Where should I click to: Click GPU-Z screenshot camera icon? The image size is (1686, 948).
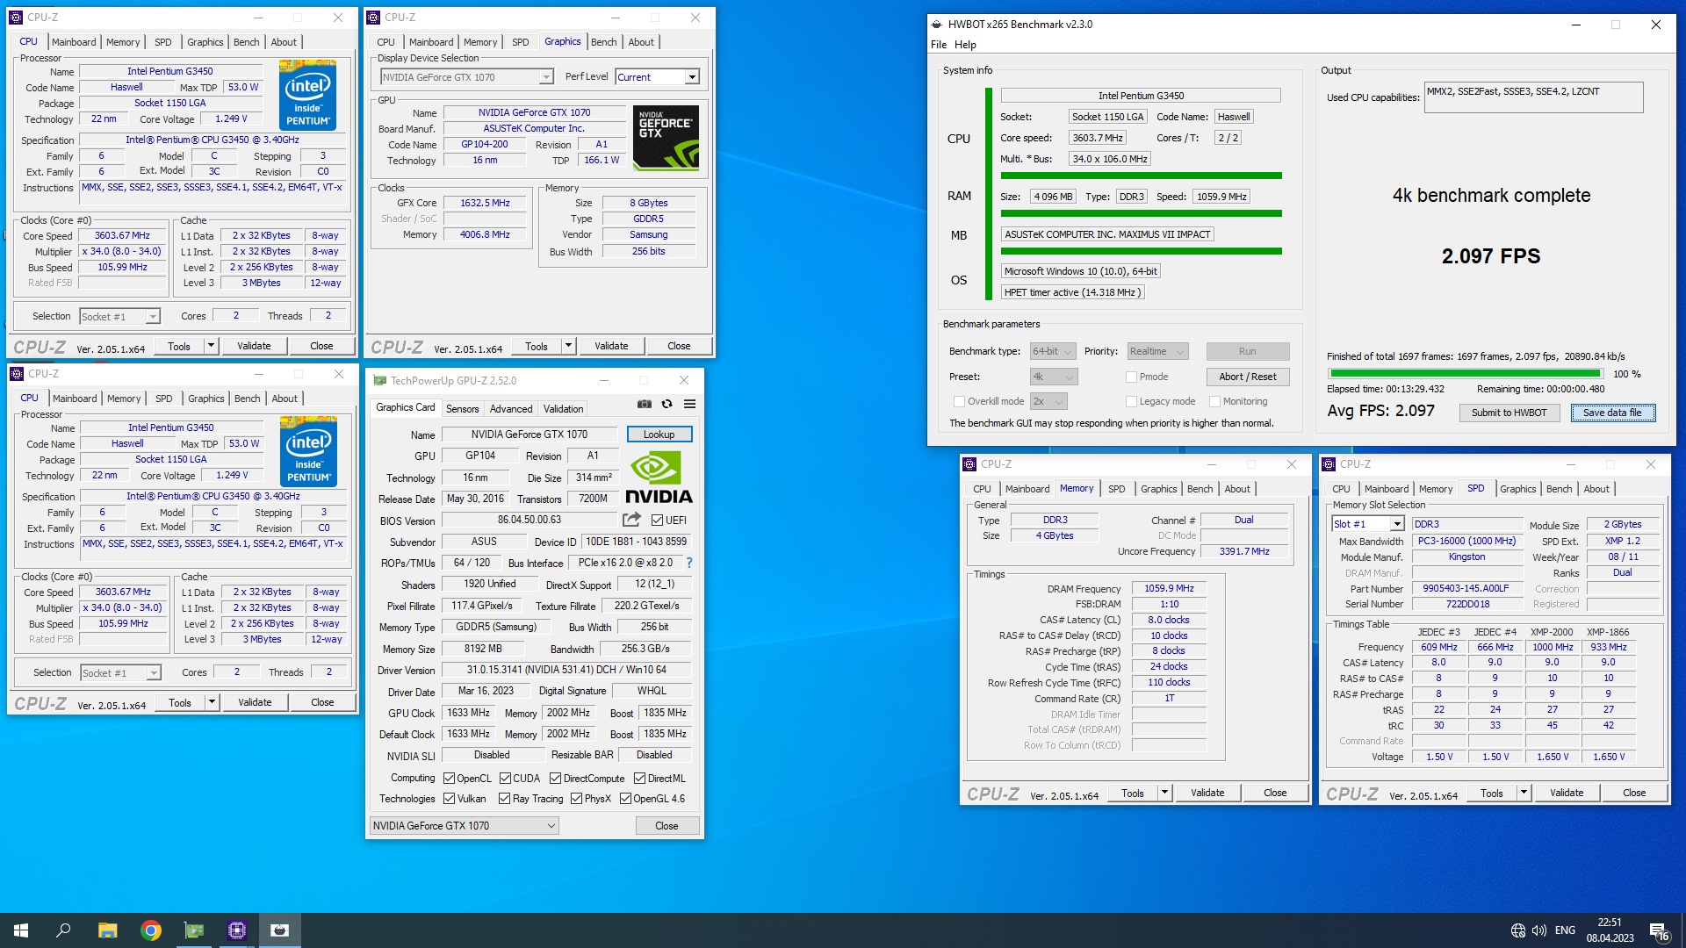(x=645, y=404)
